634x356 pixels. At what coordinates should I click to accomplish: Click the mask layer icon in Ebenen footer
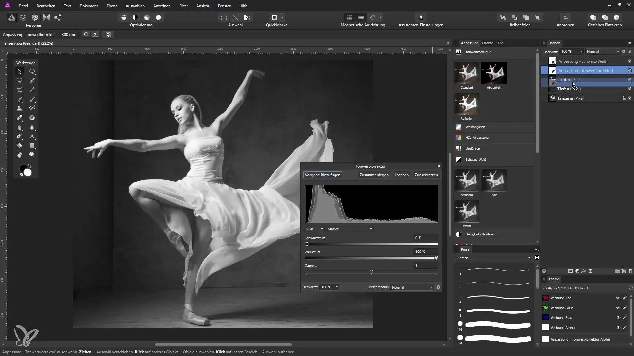[570, 271]
